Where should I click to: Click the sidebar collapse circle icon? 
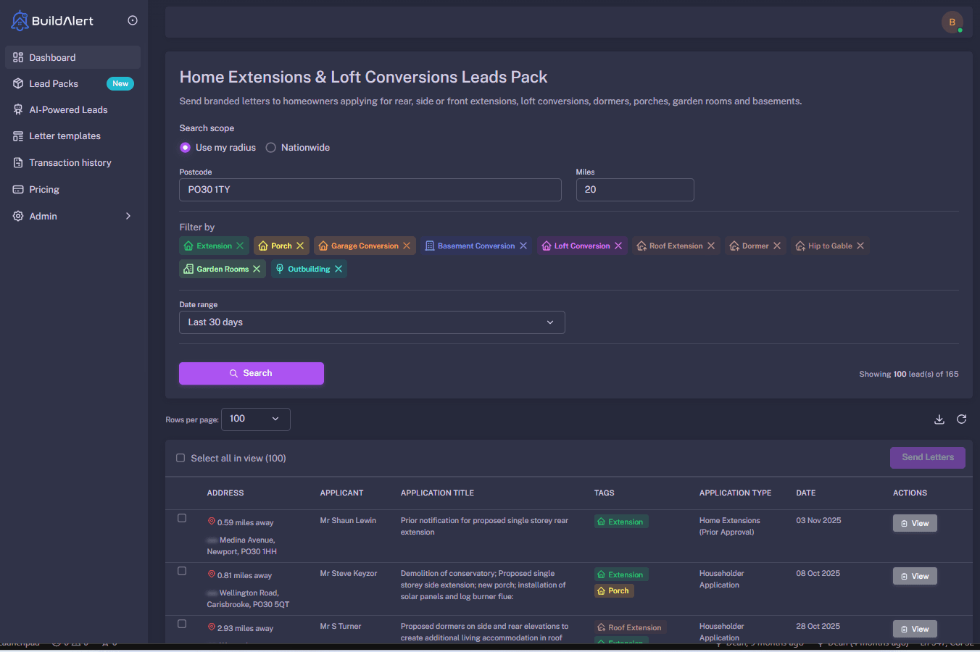point(132,20)
